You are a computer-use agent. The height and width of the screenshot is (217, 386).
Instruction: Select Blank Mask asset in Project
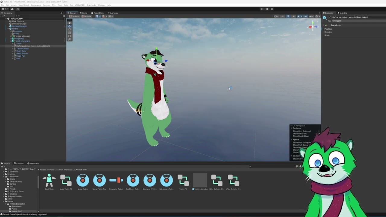[x=49, y=182]
